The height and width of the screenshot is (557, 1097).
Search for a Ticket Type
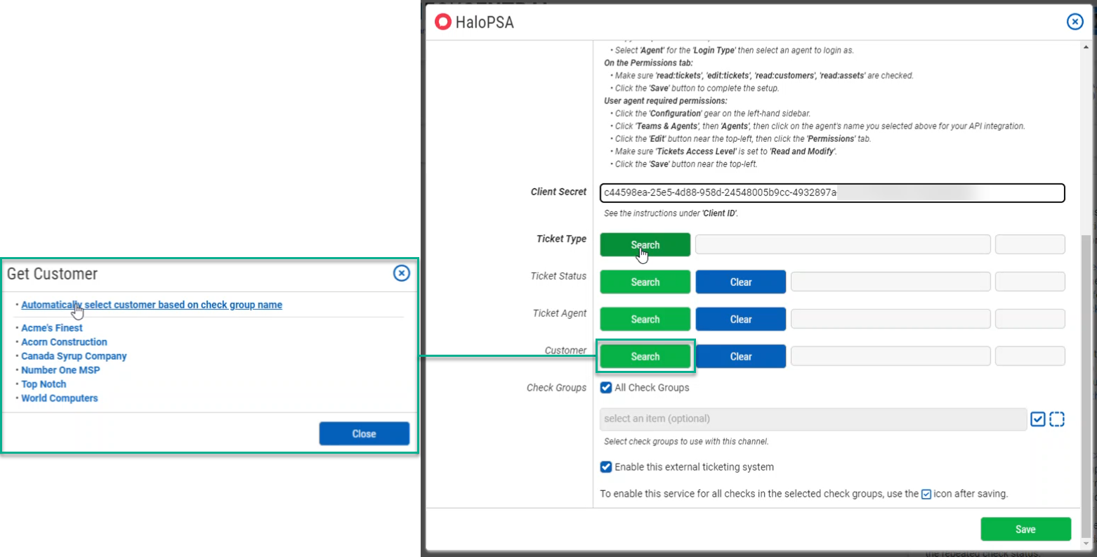(645, 244)
